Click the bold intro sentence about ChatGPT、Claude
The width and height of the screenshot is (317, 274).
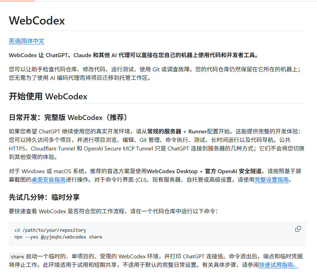134,55
